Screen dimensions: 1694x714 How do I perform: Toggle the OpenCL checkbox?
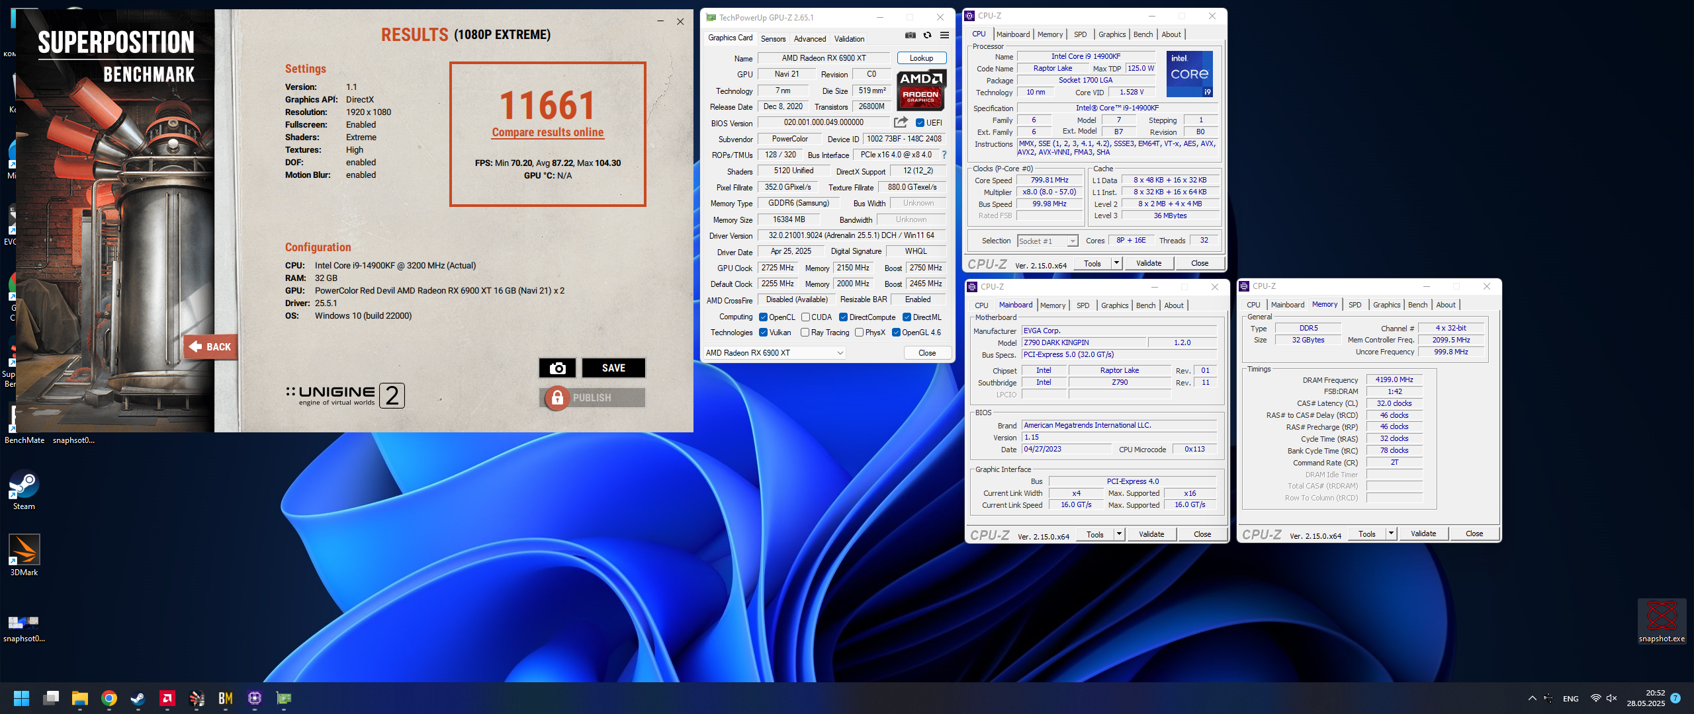[x=763, y=317]
